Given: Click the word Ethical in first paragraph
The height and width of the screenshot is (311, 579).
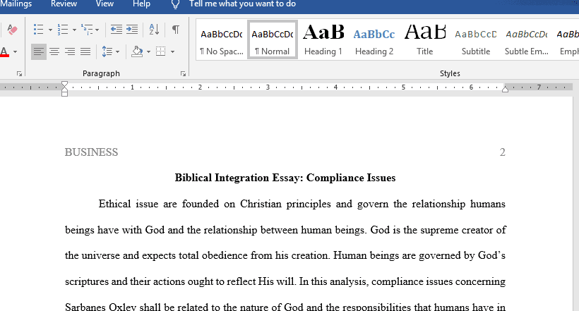Looking at the screenshot, I should [x=114, y=204].
